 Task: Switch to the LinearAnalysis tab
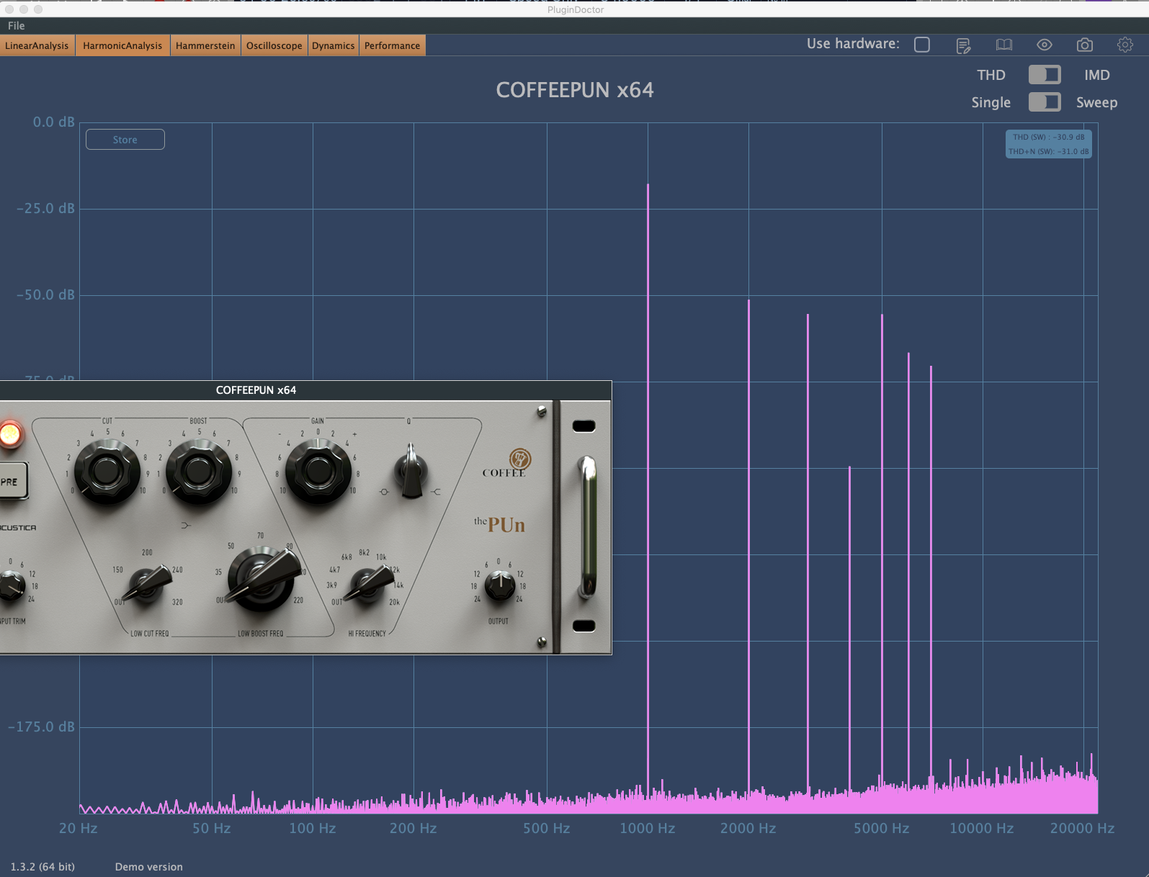click(x=37, y=45)
